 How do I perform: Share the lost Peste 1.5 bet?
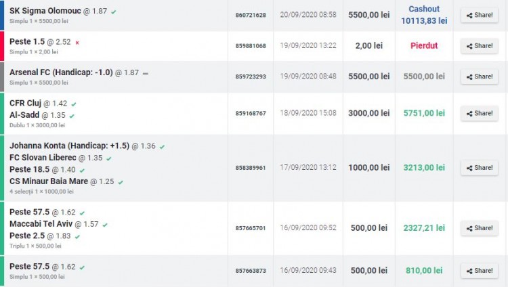479,46
